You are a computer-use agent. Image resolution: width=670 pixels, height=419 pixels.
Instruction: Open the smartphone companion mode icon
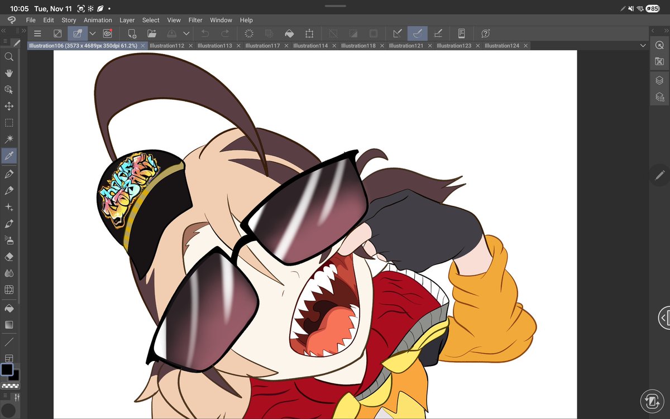tap(462, 33)
